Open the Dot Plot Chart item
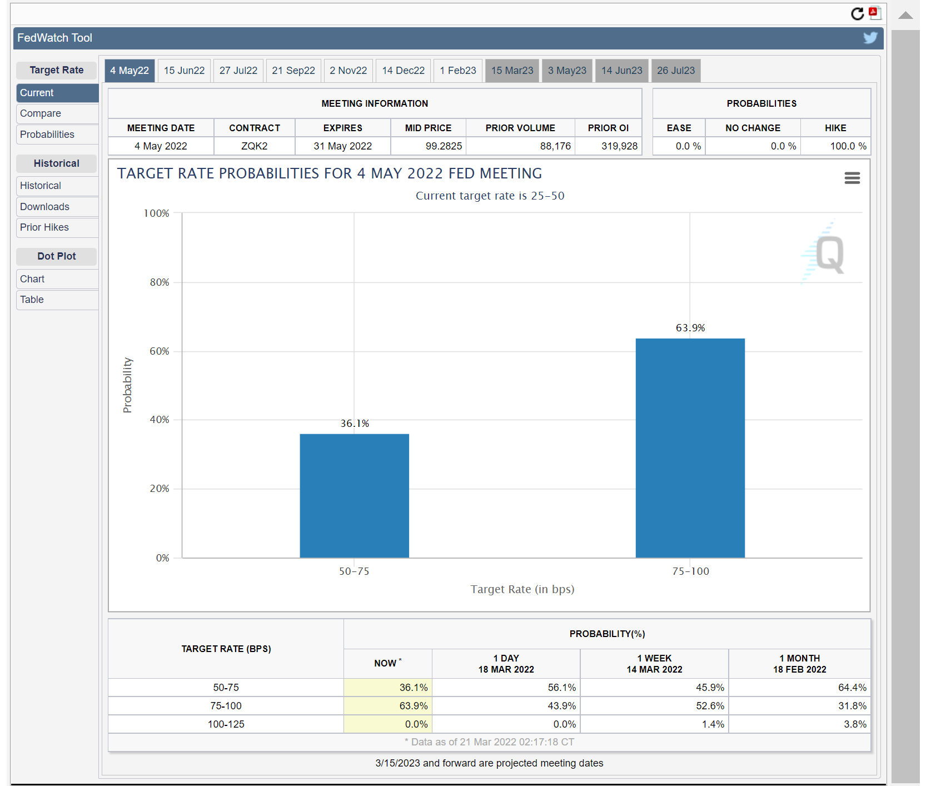Viewport: 926px width, 786px height. pos(32,279)
